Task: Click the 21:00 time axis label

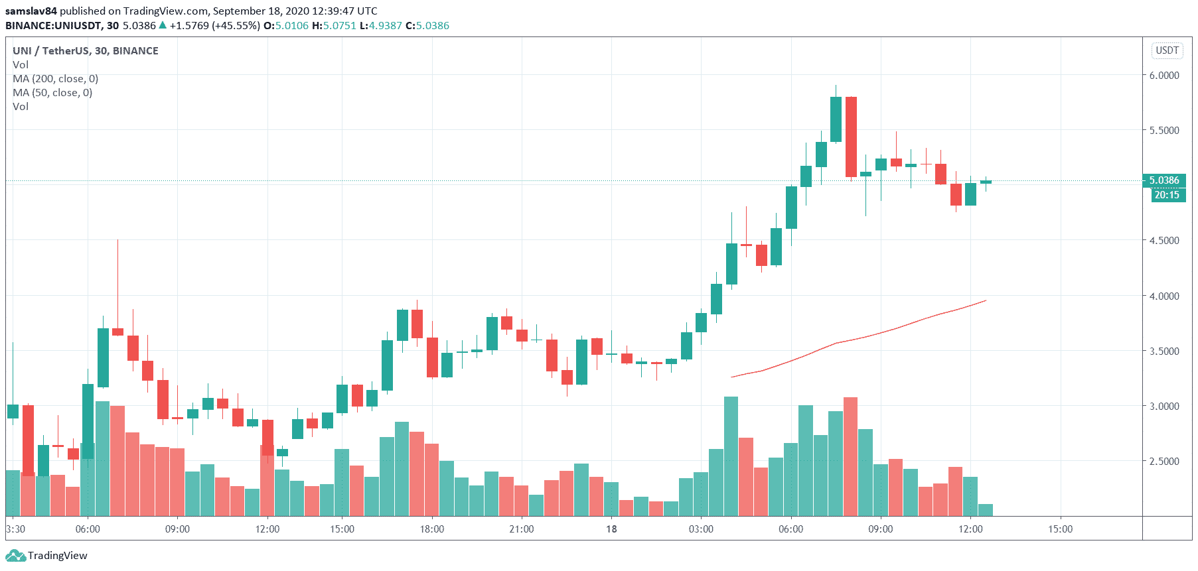Action: click(x=522, y=529)
